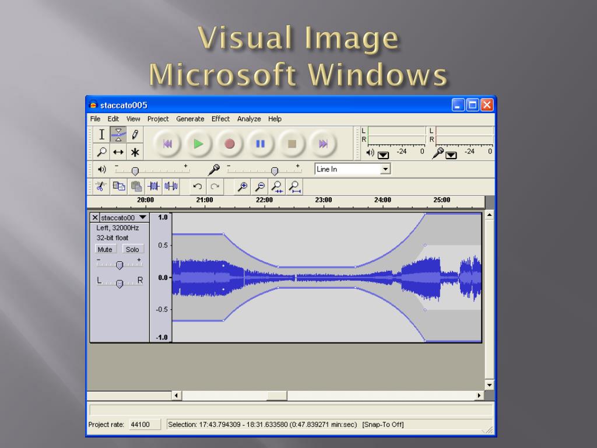Click the 22:00 mark on timeline ruler

tap(264, 200)
